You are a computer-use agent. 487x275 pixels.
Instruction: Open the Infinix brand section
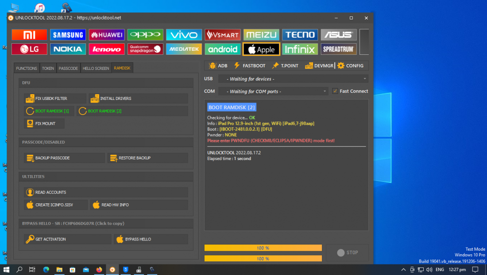(300, 49)
